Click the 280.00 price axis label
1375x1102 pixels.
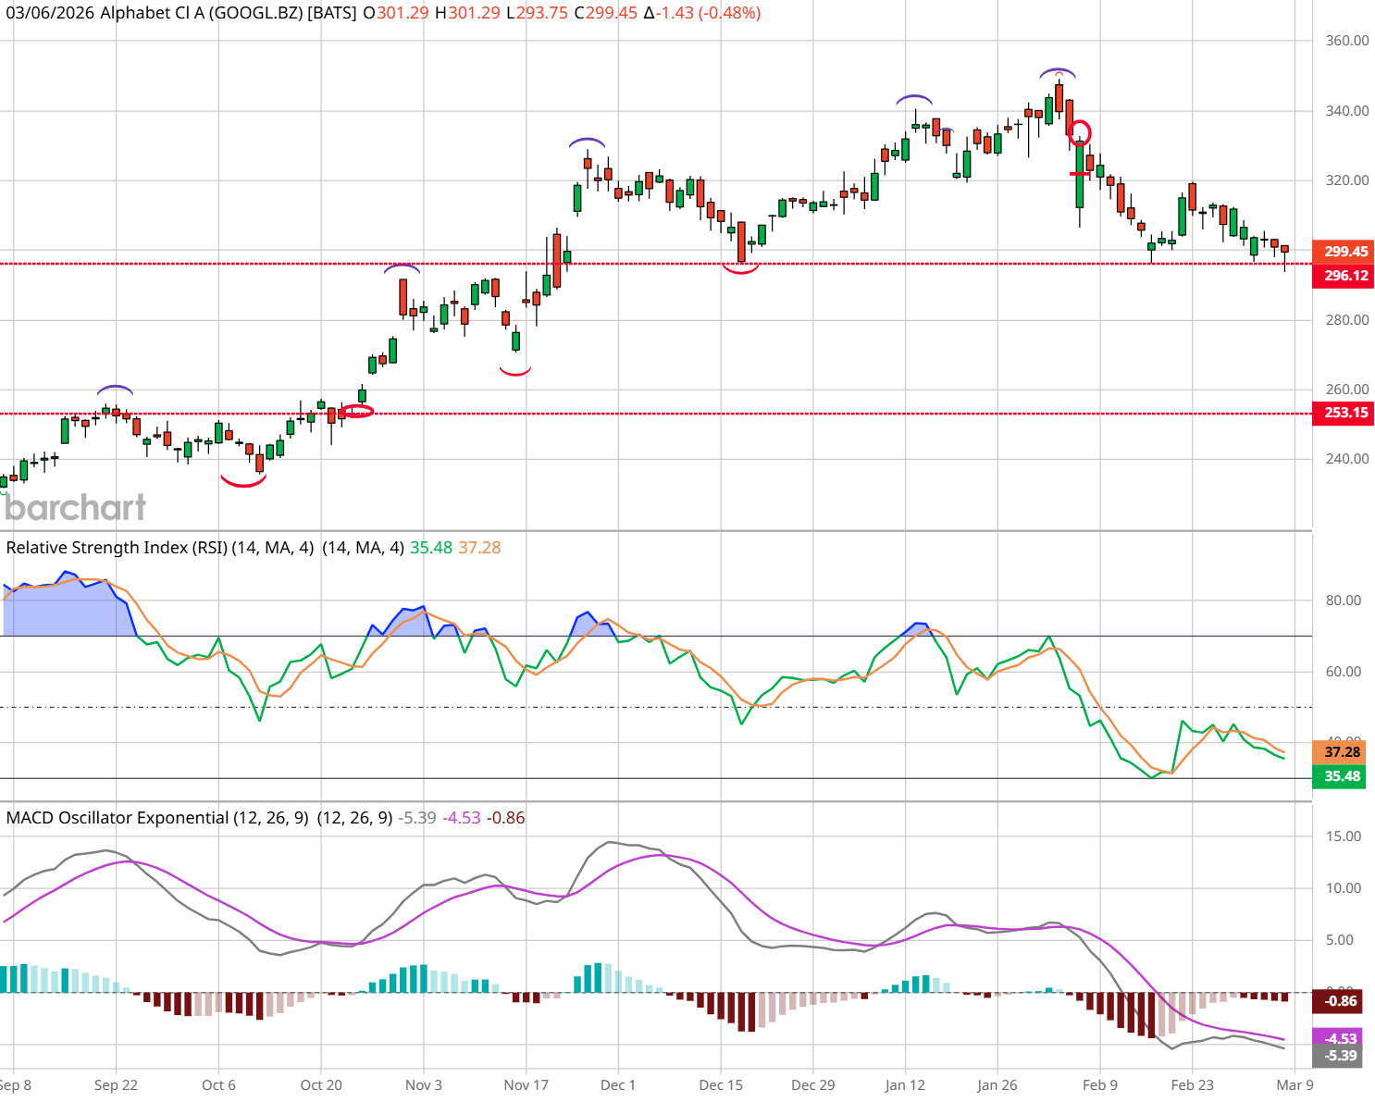coord(1347,320)
